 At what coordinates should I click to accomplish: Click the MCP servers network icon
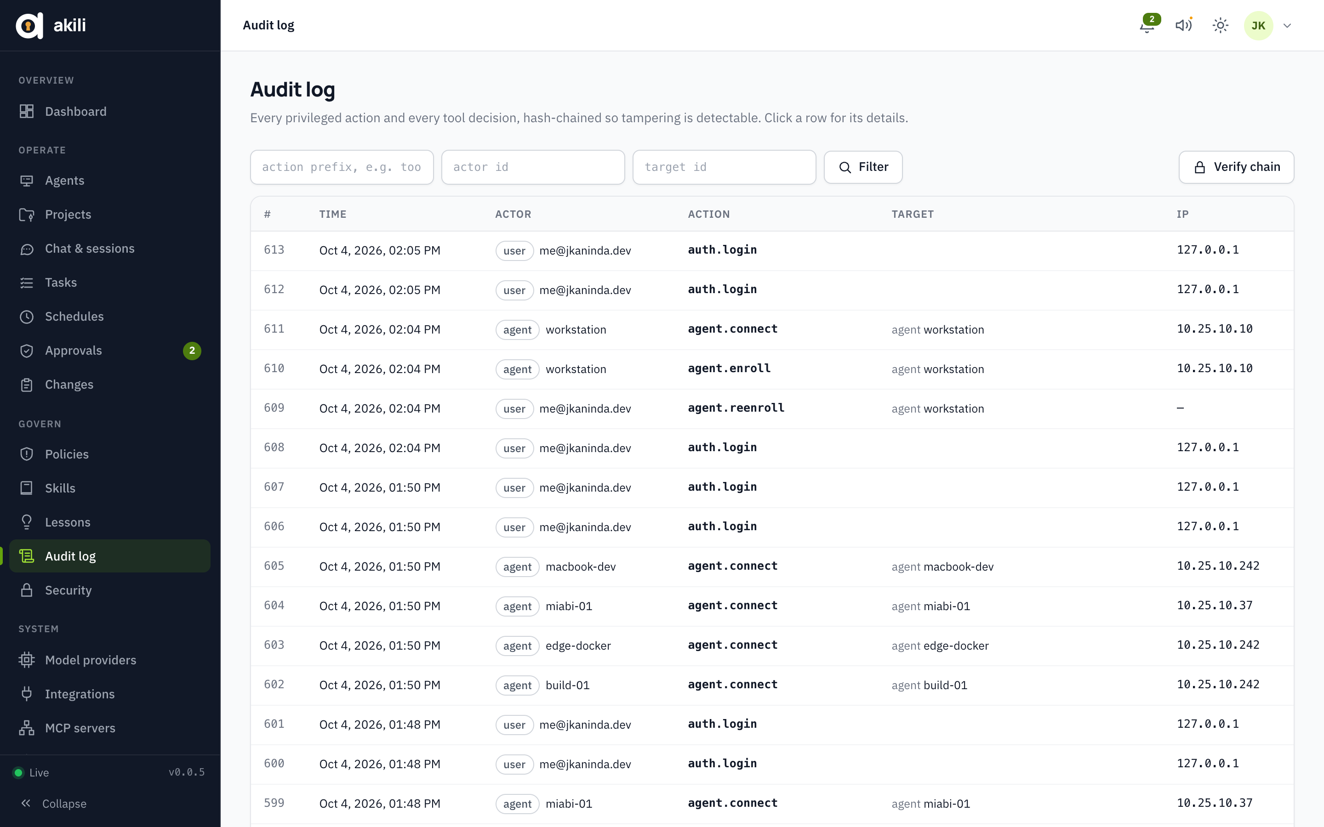[26, 728]
